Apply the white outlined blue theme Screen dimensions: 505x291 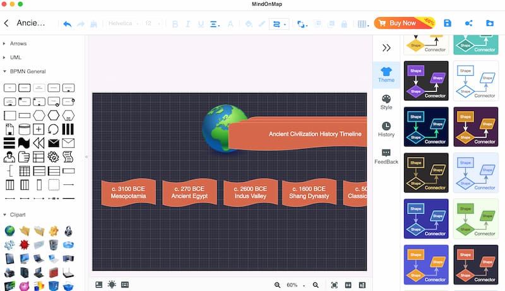click(476, 81)
